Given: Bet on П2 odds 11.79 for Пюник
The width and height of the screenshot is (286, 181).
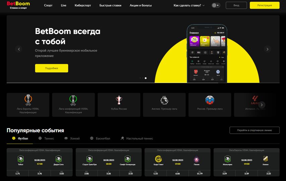Looking at the screenshot, I should point(200,173).
